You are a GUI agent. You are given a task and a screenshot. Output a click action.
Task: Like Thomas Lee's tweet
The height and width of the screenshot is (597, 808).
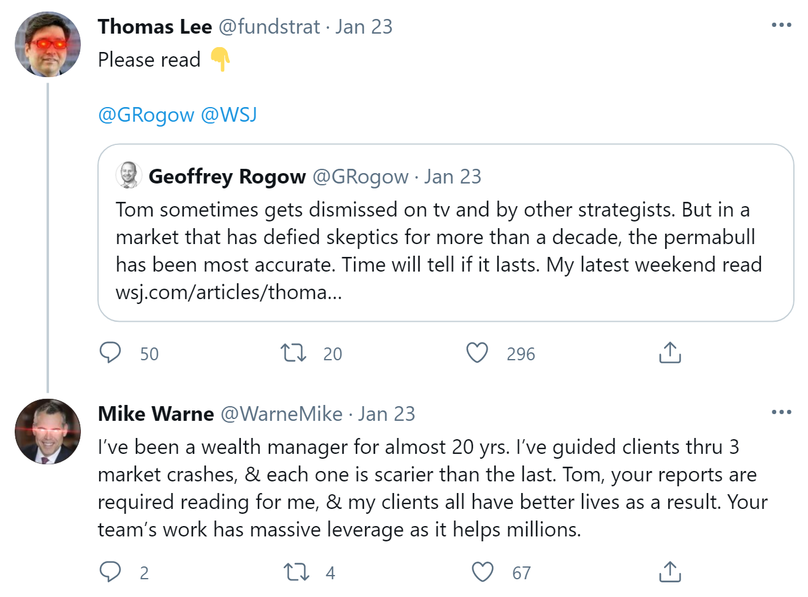(x=477, y=353)
